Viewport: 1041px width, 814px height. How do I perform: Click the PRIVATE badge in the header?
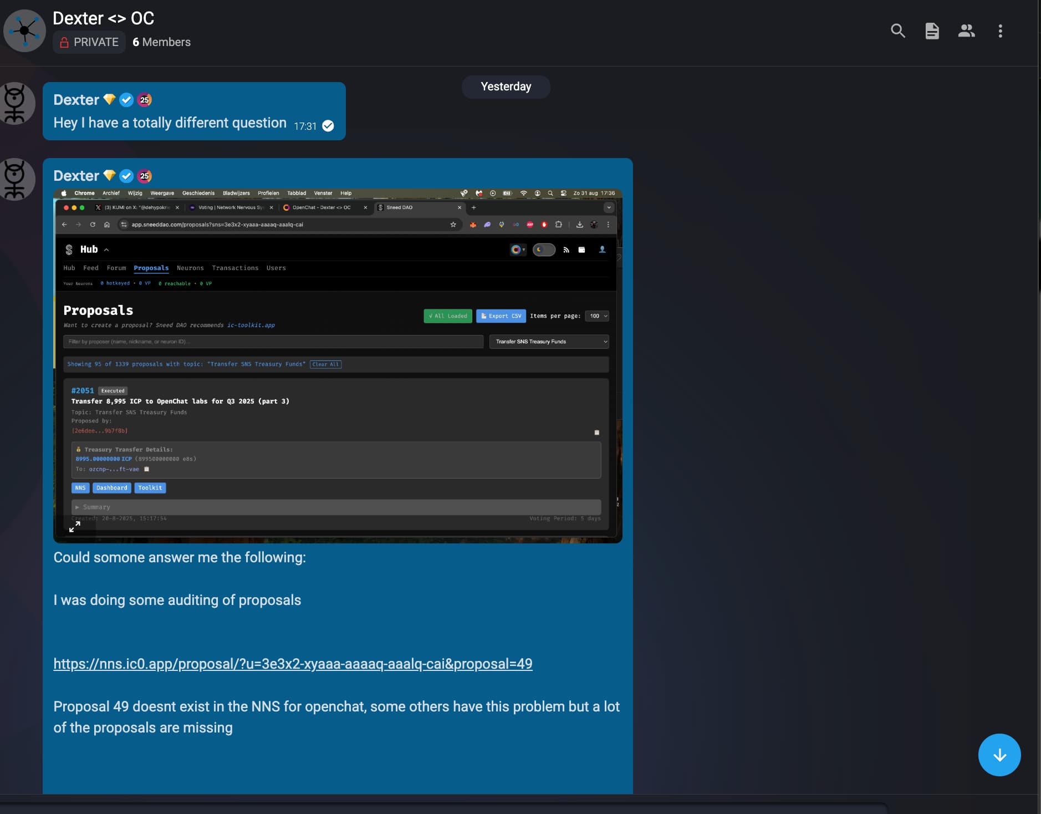(89, 42)
